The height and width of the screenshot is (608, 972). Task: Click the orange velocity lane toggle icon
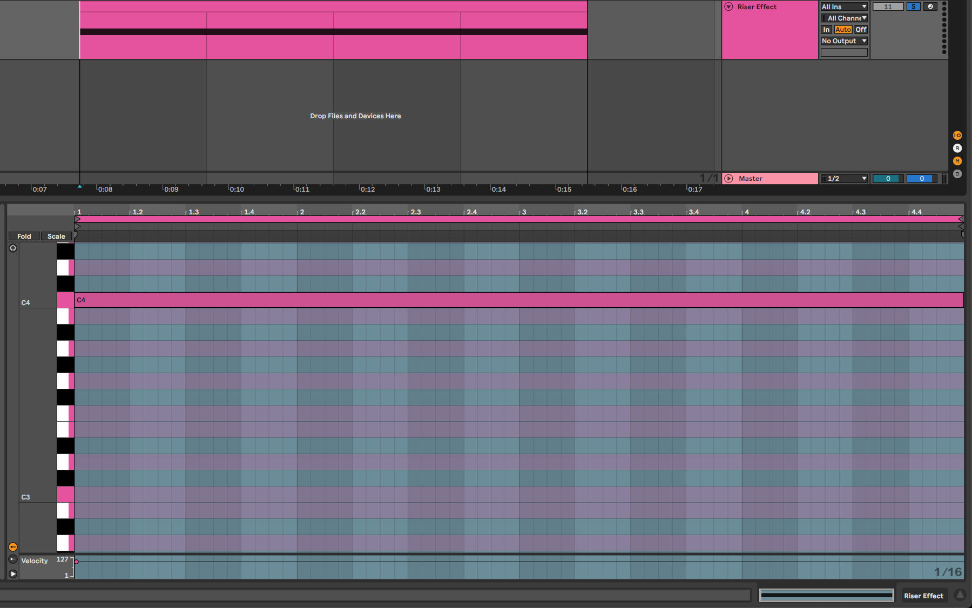click(x=13, y=547)
